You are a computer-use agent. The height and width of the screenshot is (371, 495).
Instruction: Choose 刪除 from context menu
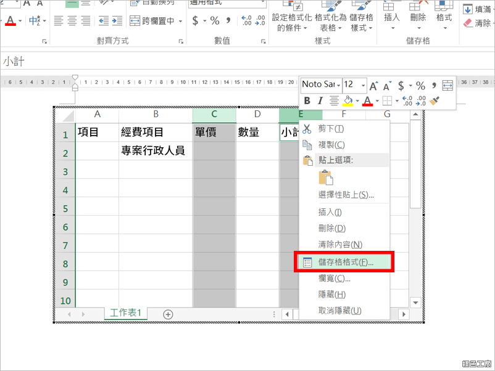click(x=344, y=228)
